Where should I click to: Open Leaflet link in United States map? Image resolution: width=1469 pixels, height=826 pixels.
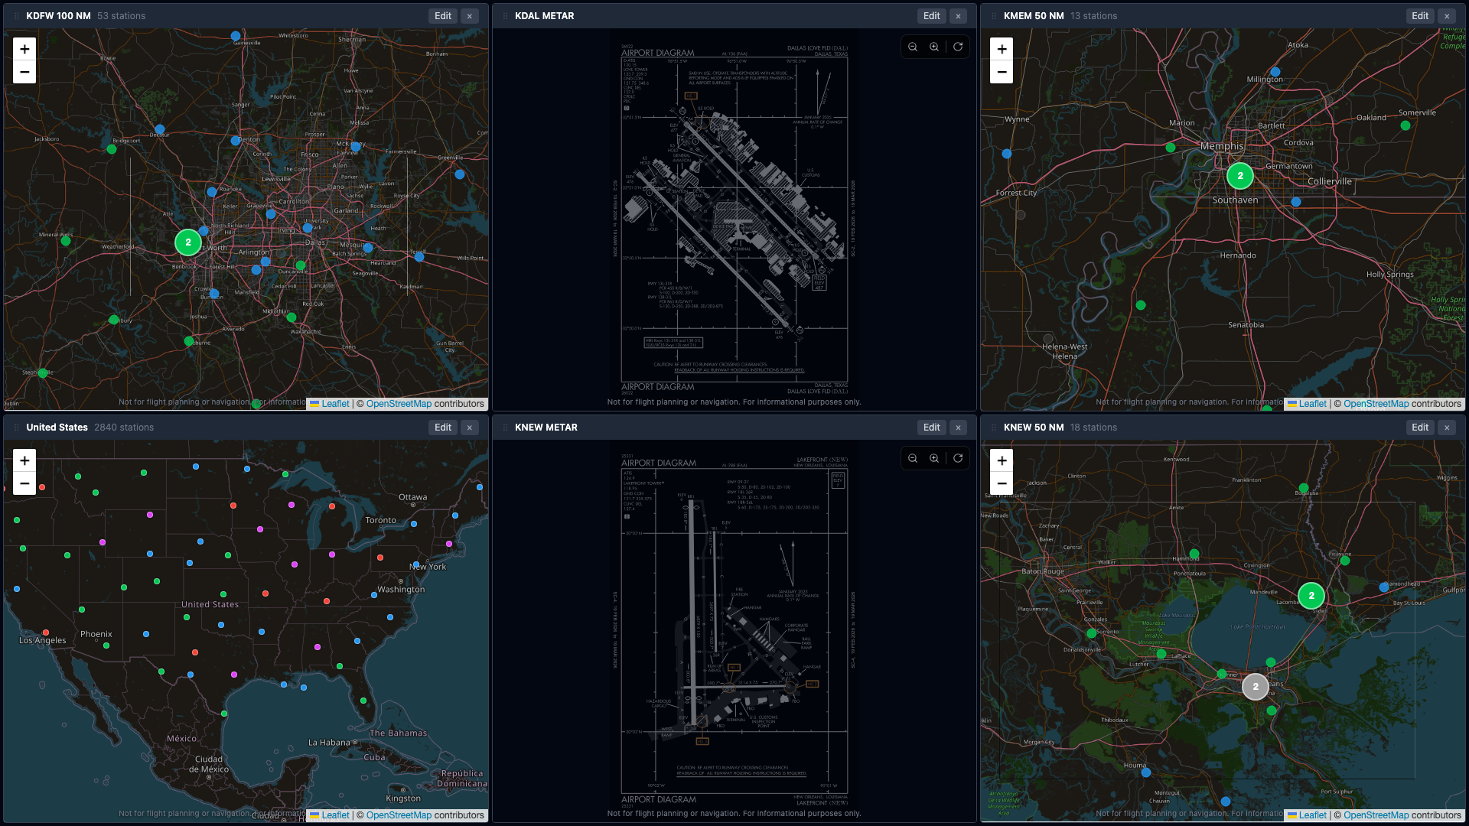pyautogui.click(x=330, y=815)
